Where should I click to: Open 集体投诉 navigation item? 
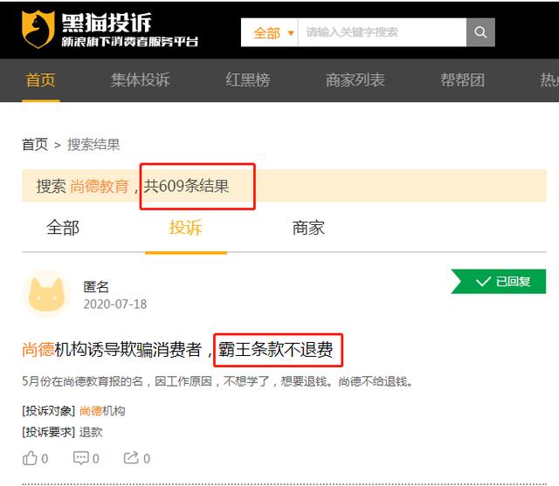pos(141,79)
